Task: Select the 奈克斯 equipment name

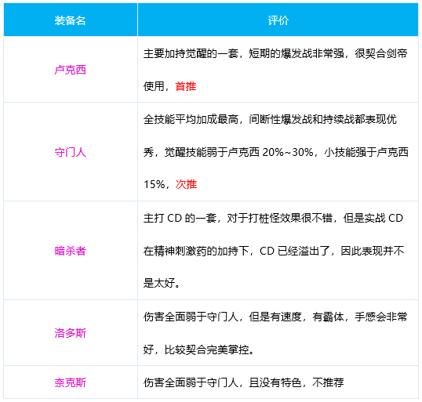Action: click(71, 382)
